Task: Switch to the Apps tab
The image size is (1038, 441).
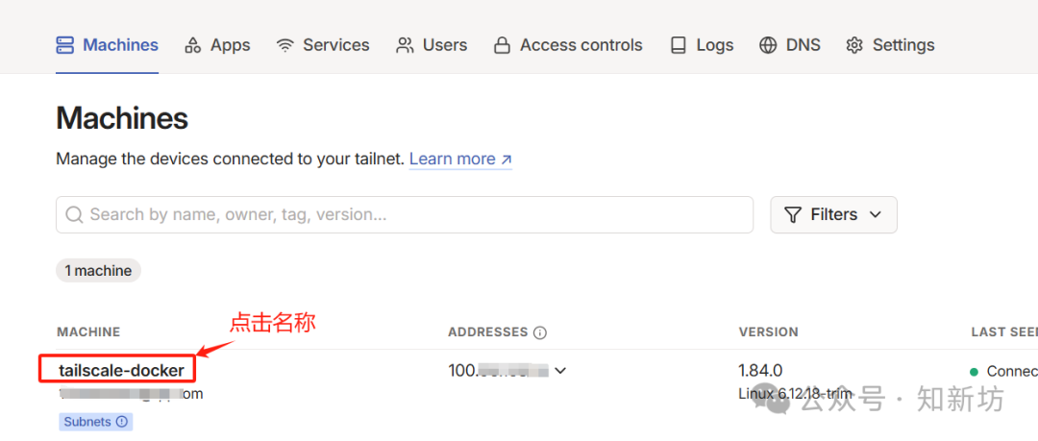Action: (230, 45)
